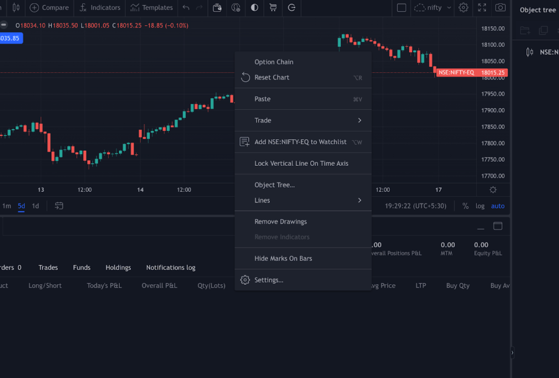Select the 1m time range
This screenshot has height=378, width=559.
(7, 206)
